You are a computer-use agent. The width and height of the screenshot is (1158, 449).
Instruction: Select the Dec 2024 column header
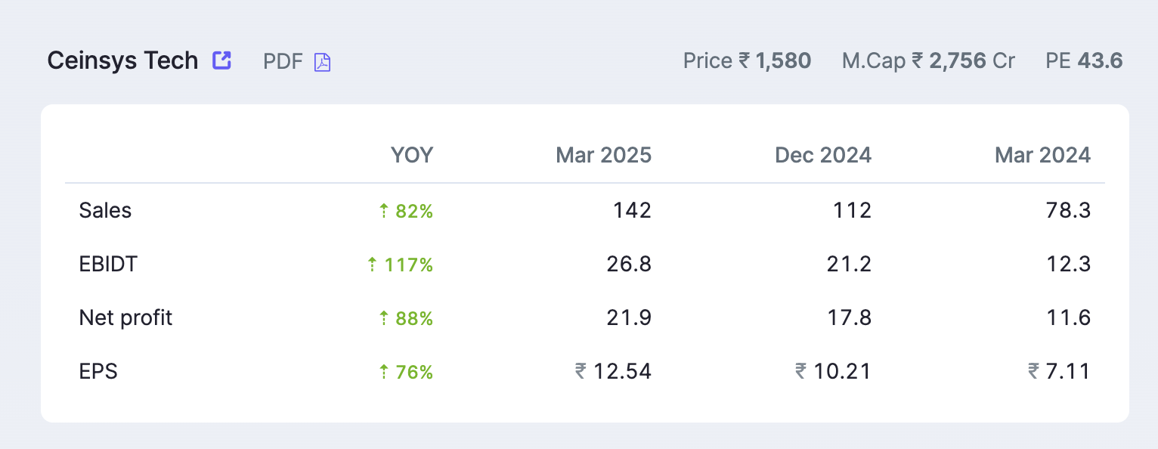(x=823, y=155)
